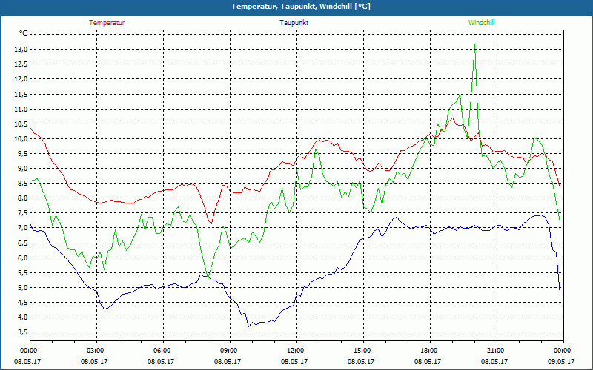Click the 4,5 y-axis value

(x=22, y=303)
